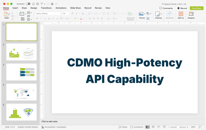Increase font size with larger A icon
The width and height of the screenshot is (206, 130).
click(x=73, y=13)
